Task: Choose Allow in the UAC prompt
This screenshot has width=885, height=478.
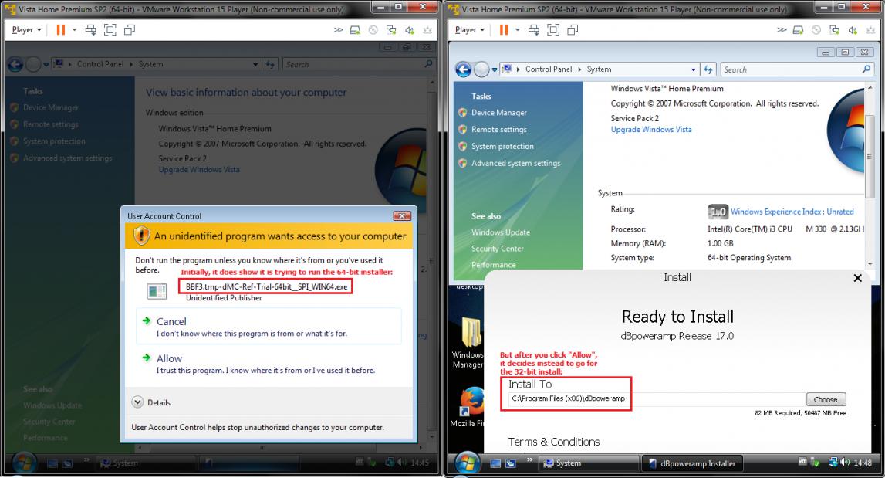Action: point(169,358)
